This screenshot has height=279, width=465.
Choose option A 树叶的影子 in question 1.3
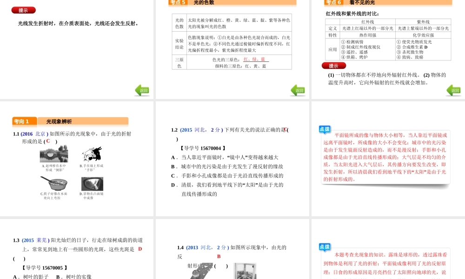tap(31, 277)
